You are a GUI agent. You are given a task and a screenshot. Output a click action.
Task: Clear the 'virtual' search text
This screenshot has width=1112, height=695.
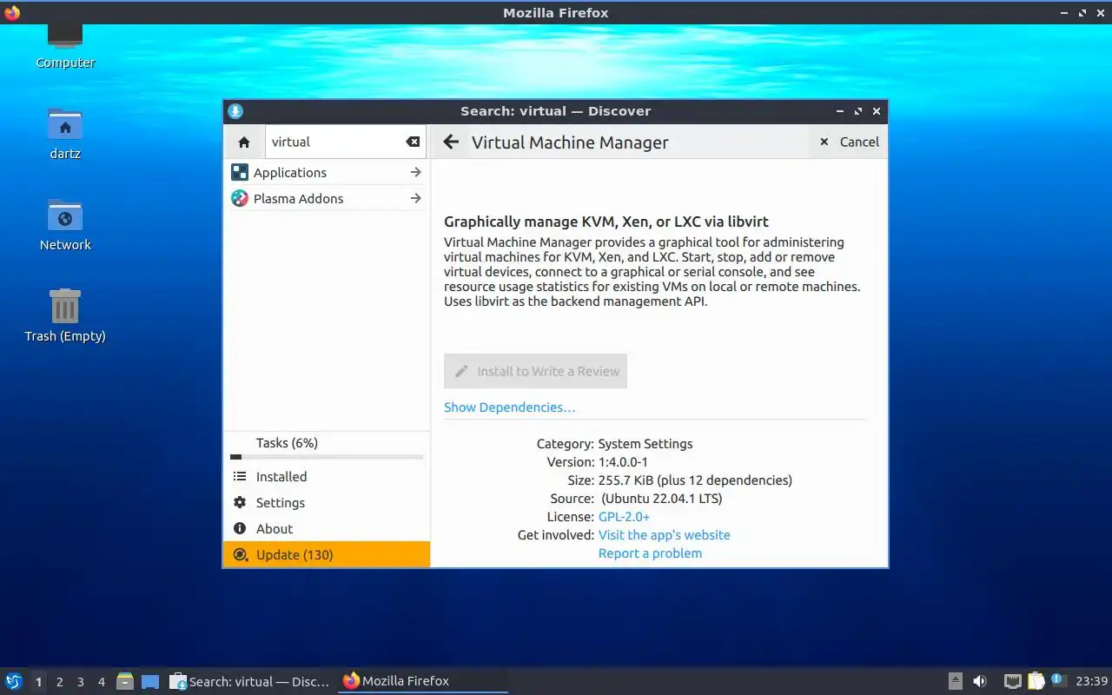click(x=413, y=142)
